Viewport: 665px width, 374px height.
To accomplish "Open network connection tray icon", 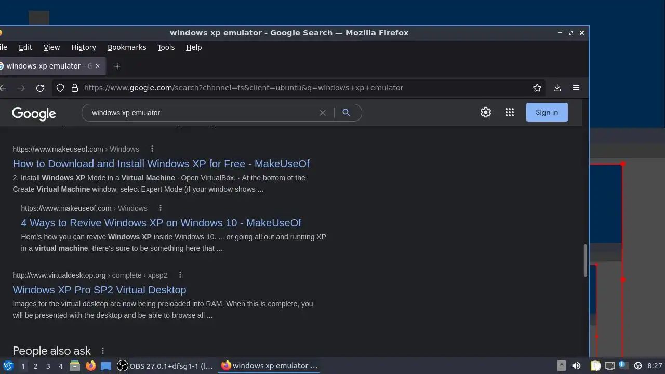I will (x=610, y=366).
